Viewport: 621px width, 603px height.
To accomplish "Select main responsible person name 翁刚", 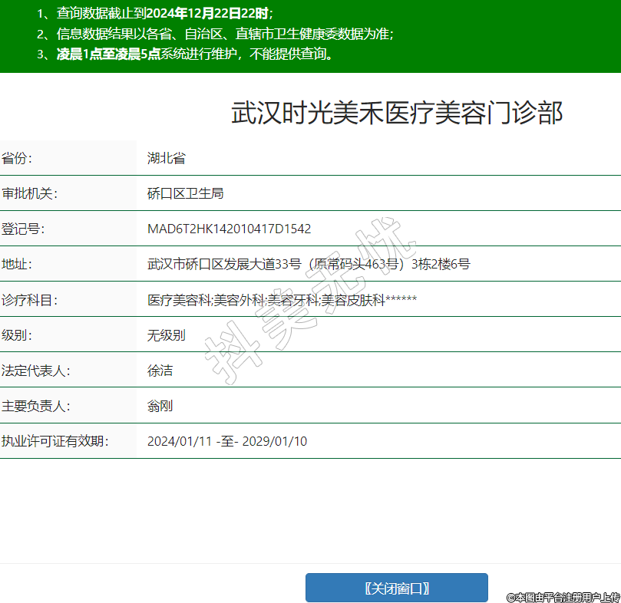I will tap(160, 406).
